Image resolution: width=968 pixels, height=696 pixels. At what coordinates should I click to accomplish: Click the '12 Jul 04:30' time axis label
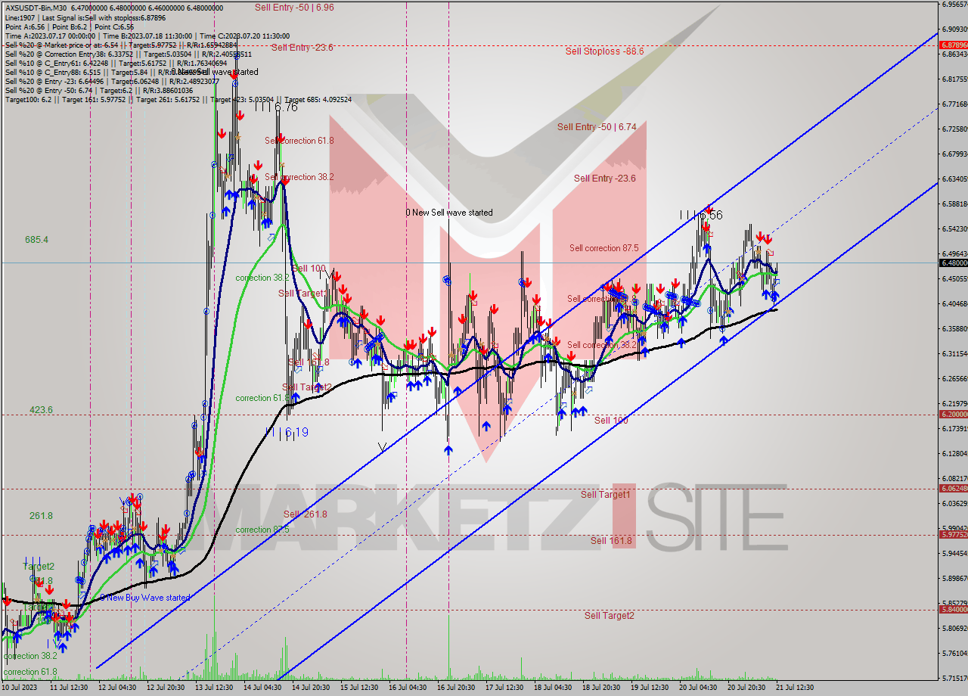tap(118, 688)
